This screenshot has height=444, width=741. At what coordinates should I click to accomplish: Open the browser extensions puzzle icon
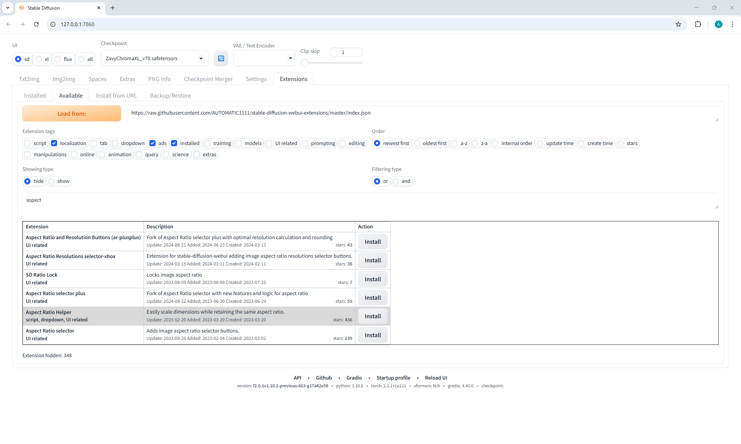click(x=698, y=24)
